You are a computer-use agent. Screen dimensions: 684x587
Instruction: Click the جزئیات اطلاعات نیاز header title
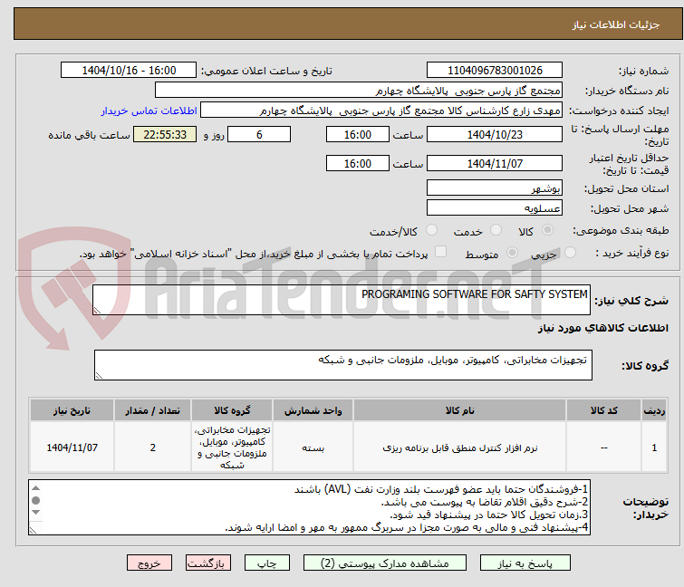click(615, 24)
